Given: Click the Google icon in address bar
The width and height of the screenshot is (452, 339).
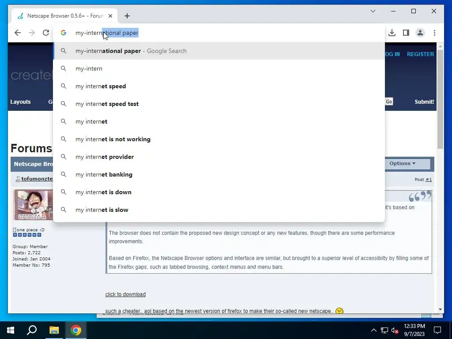Looking at the screenshot, I should tap(64, 33).
